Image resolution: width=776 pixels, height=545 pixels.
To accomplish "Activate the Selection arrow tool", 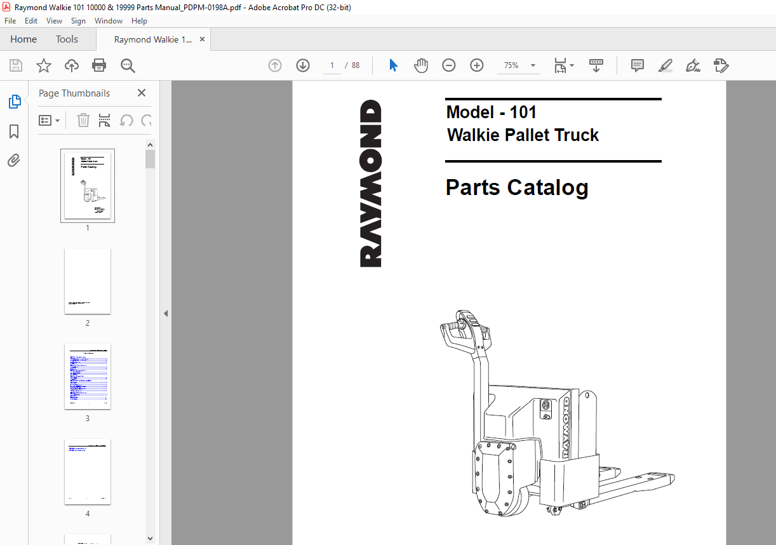I will point(393,65).
